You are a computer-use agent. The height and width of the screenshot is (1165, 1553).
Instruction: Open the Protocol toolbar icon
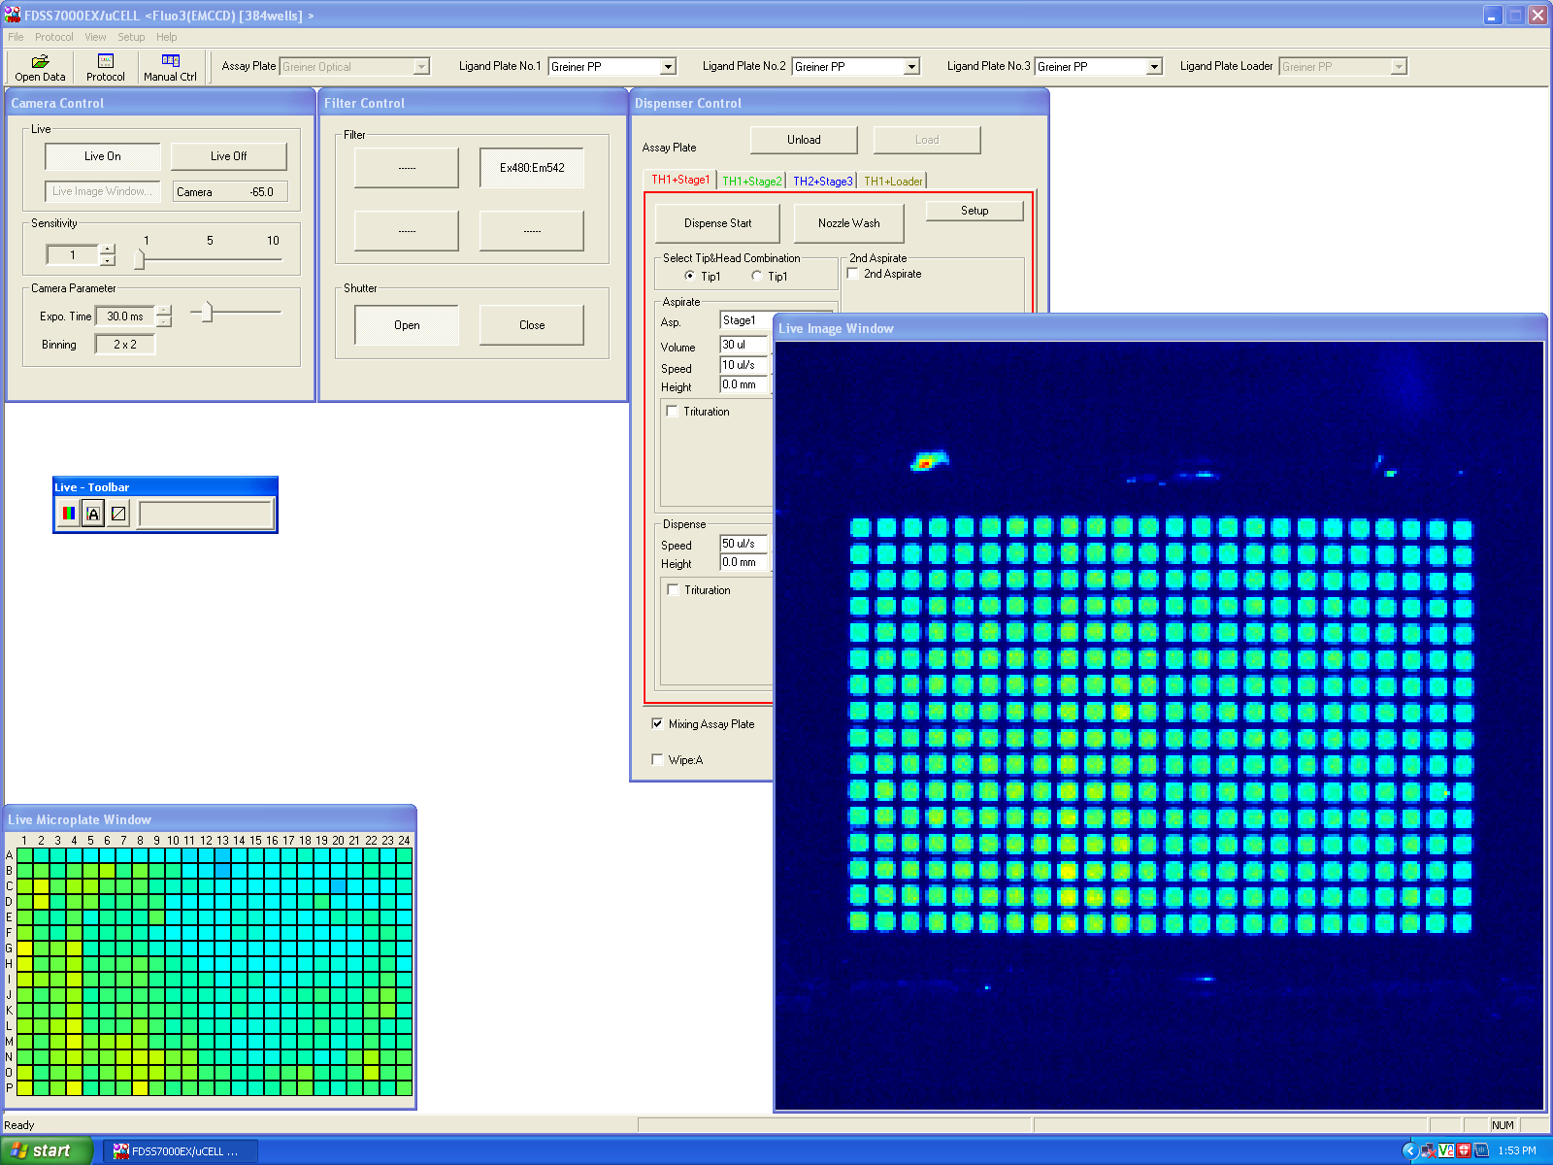click(x=106, y=61)
